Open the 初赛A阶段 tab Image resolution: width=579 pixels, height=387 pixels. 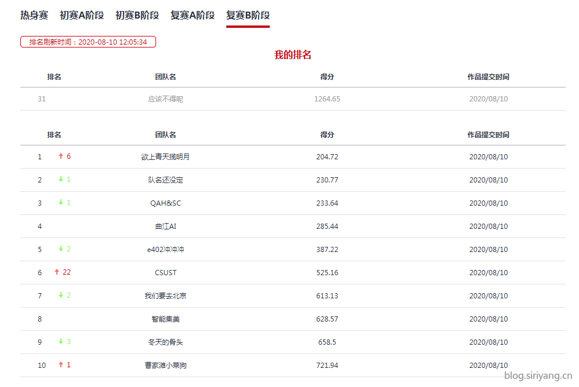tap(82, 16)
